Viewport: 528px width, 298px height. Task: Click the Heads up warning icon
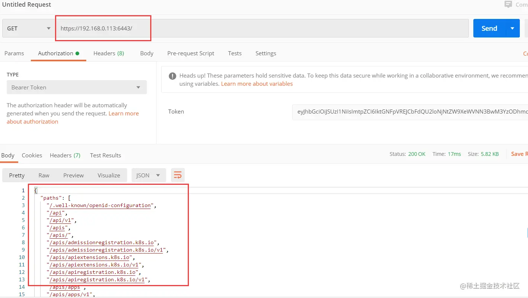pos(173,76)
